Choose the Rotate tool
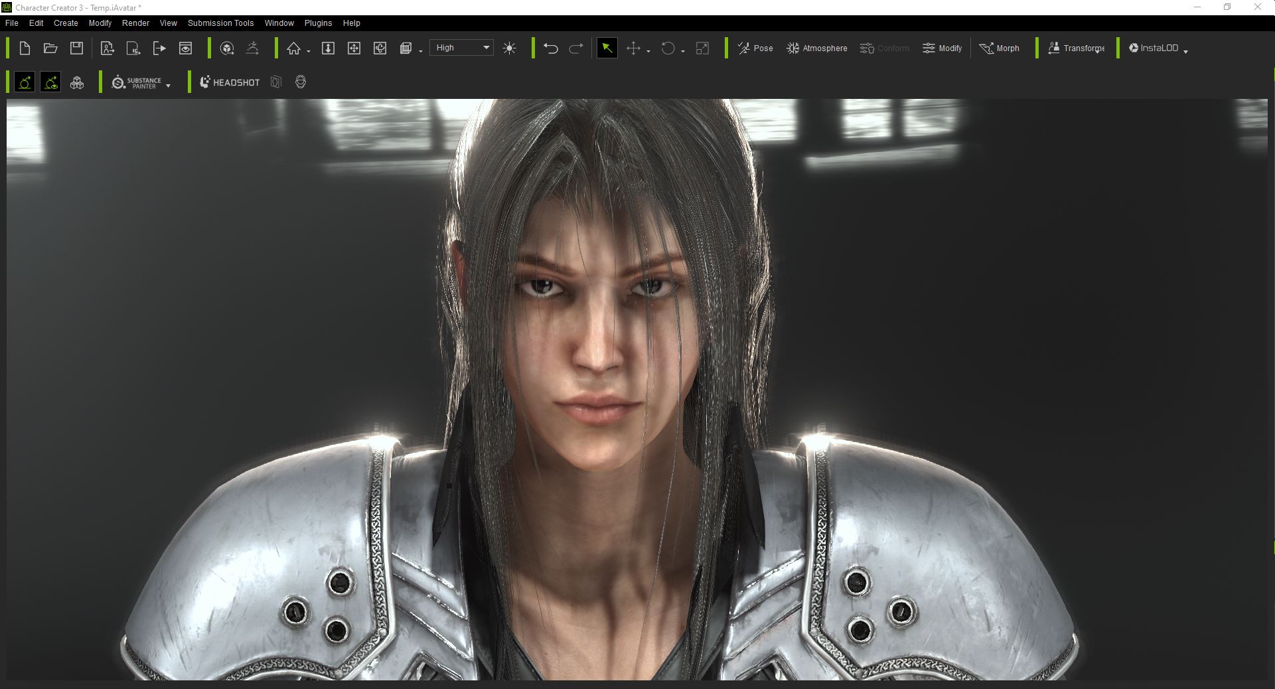 [x=668, y=48]
